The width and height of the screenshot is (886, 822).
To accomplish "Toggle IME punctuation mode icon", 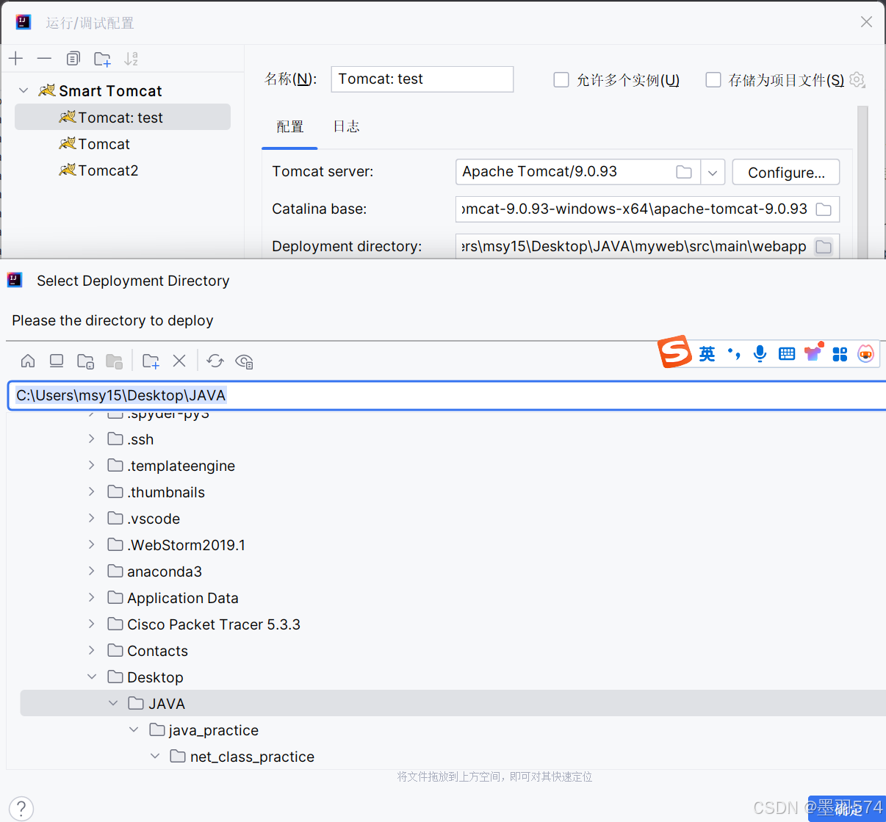I will (734, 354).
